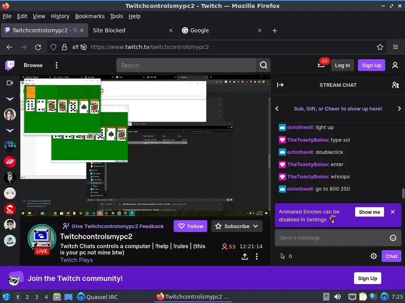Go back to previous page
This screenshot has width=405, height=303.
tap(9, 47)
